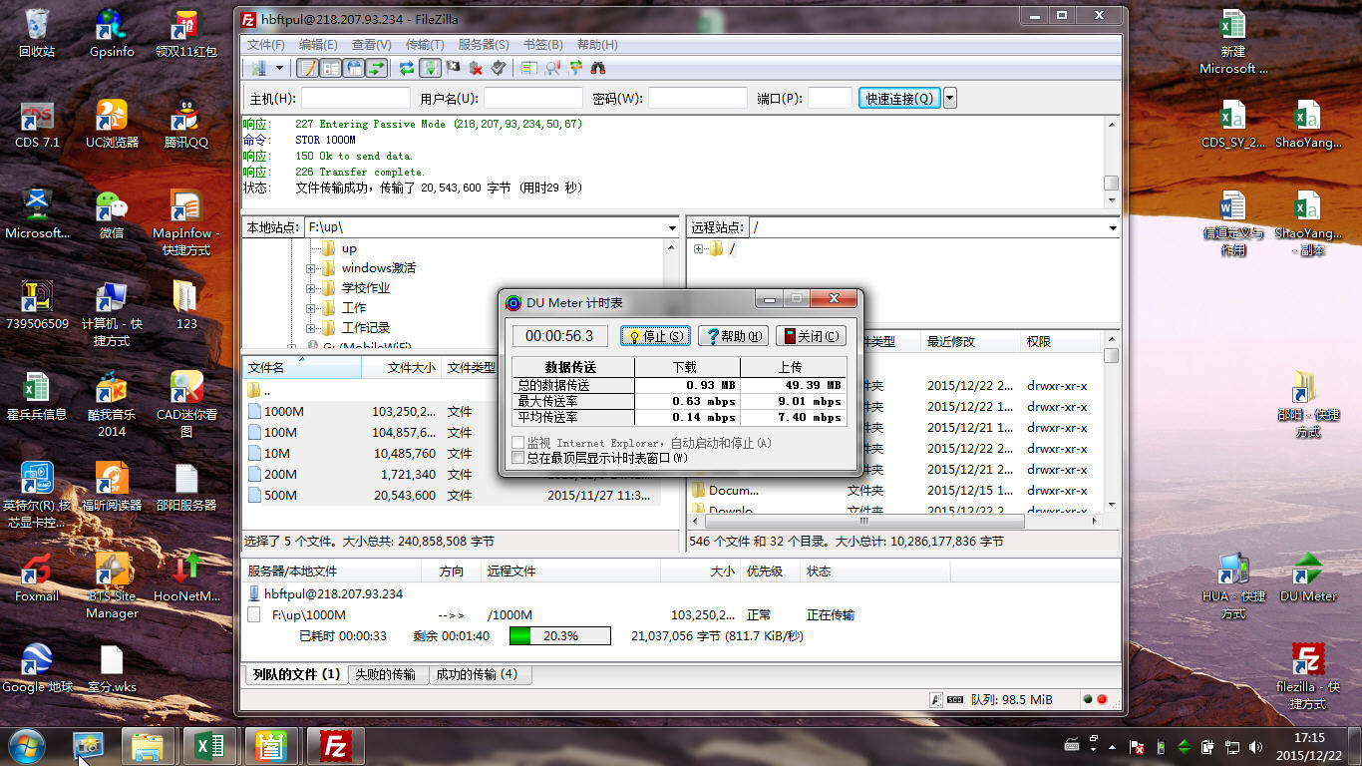Select the 500M file in local list
The width and height of the screenshot is (1362, 766).
click(451, 495)
